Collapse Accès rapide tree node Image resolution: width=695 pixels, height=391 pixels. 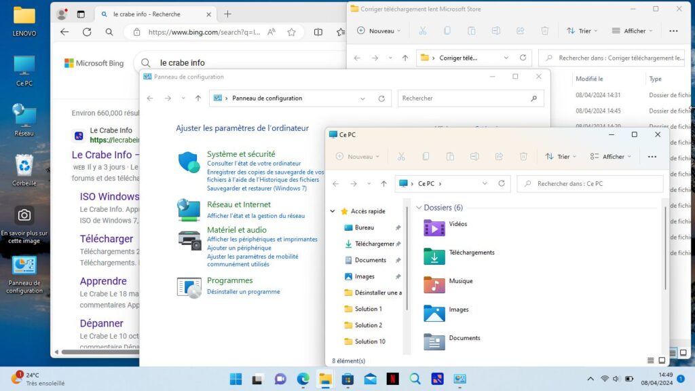point(333,212)
